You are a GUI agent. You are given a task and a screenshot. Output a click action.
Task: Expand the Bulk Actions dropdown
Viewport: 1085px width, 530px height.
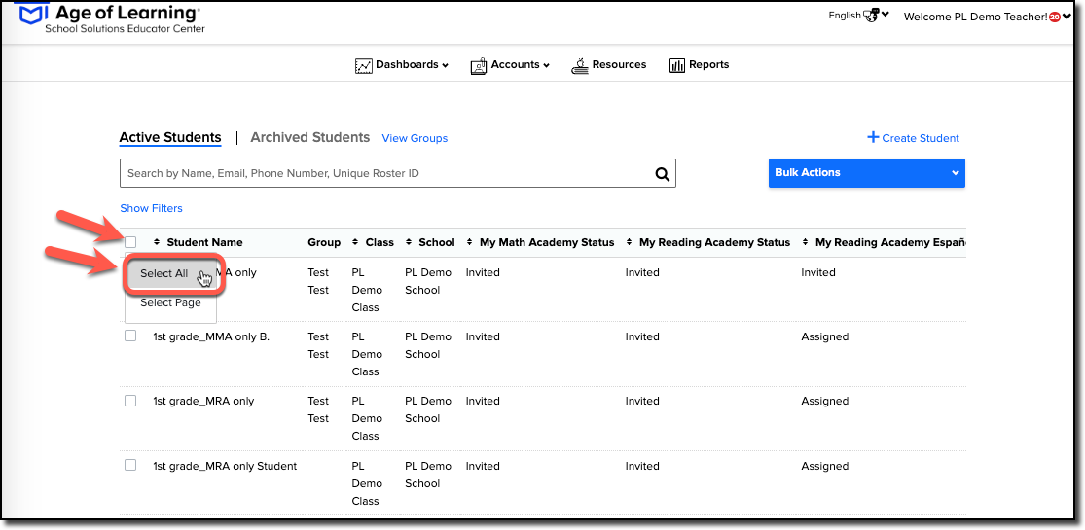[x=867, y=173]
